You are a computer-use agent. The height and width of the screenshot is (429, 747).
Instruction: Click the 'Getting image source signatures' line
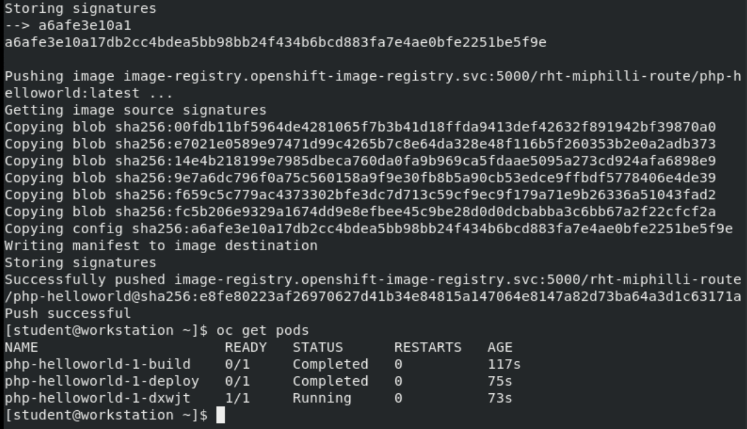point(135,111)
